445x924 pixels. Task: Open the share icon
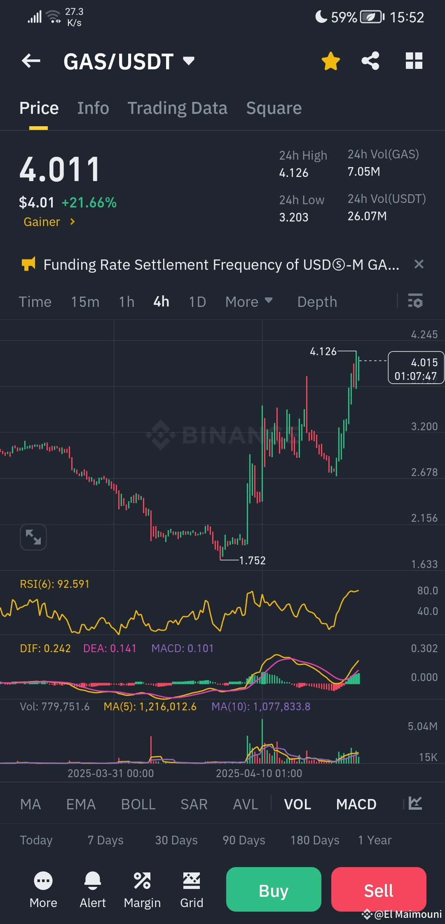coord(370,61)
